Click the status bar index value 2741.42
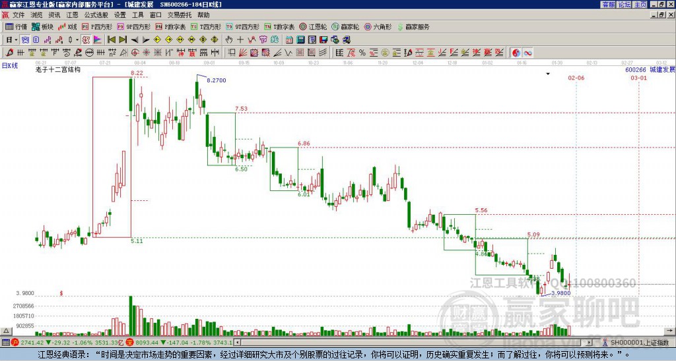The height and width of the screenshot is (361, 676). click(x=32, y=343)
